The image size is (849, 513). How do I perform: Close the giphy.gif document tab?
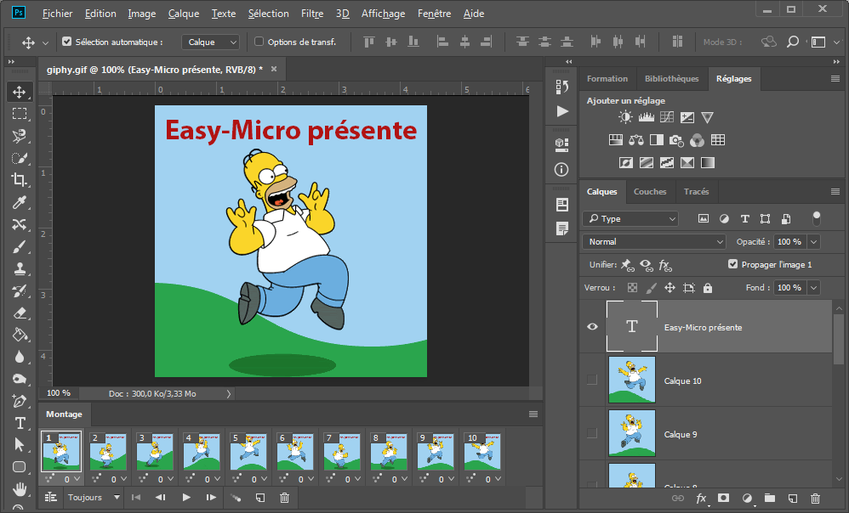274,69
